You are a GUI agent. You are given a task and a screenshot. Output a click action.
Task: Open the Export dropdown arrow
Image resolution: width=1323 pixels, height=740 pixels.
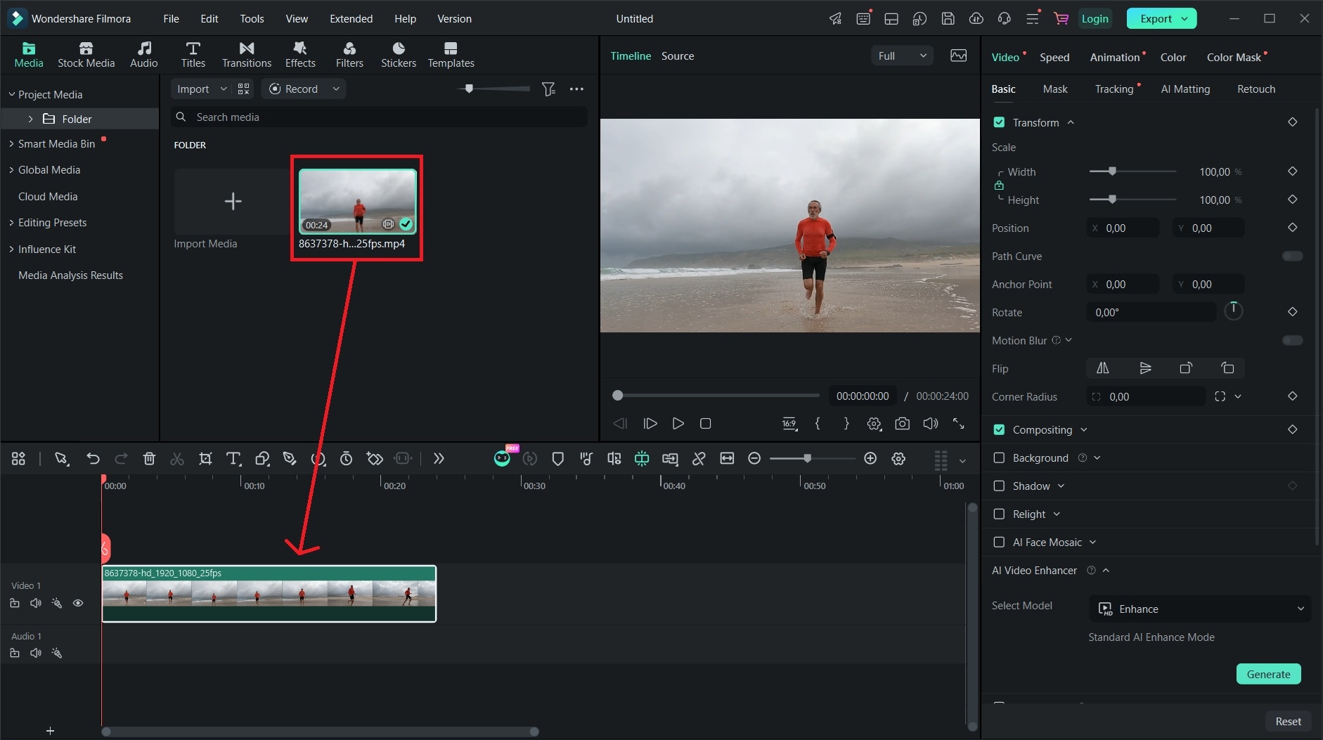click(1185, 18)
